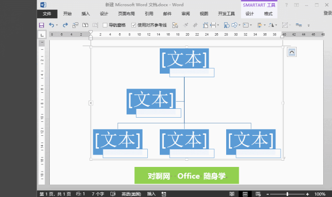This screenshot has height=197, width=332.
Task: Expand the SmartArt text pane arrow
Action: click(x=91, y=103)
